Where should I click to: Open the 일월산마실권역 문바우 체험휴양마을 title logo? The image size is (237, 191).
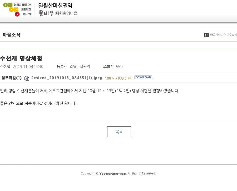[58, 9]
